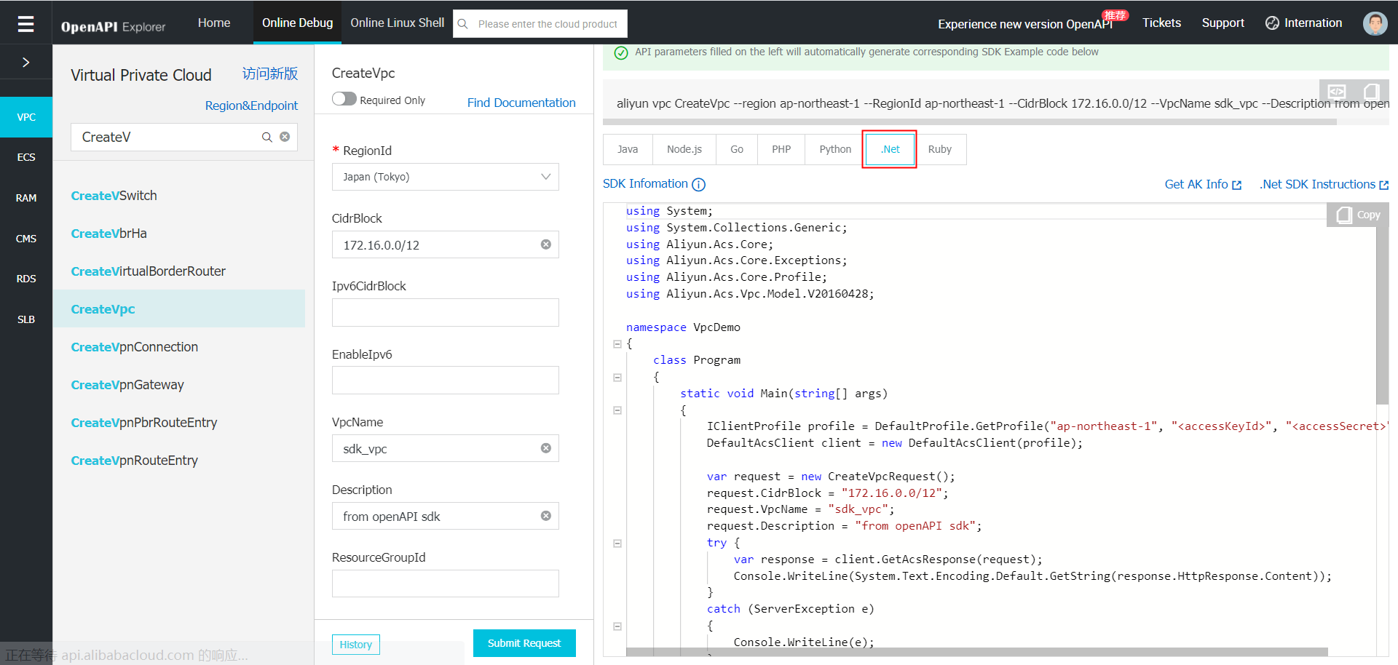Viewport: 1398px width, 665px height.
Task: Open the hamburger main menu
Action: (x=25, y=23)
